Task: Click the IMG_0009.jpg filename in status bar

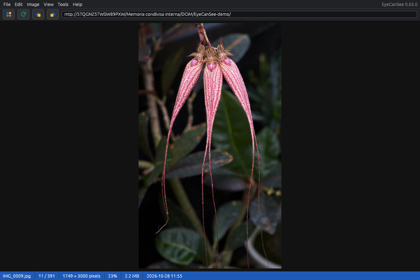Action: 17,276
